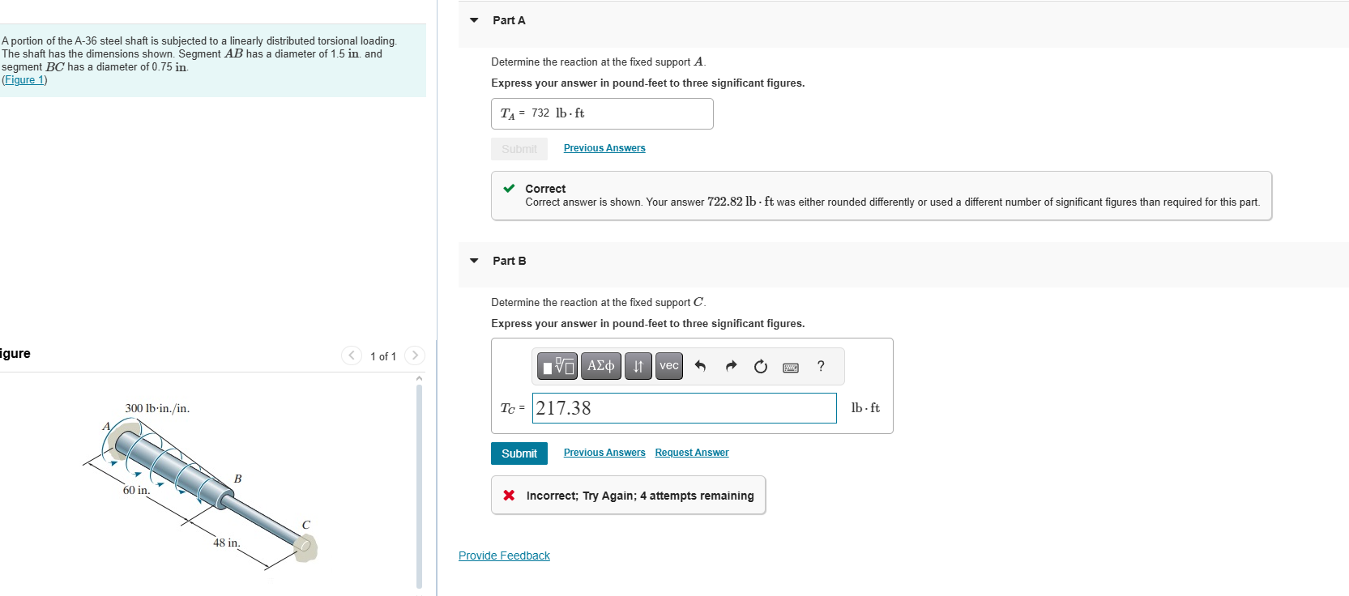Collapse the Part A section
Screen dimensions: 1349x596
point(474,20)
